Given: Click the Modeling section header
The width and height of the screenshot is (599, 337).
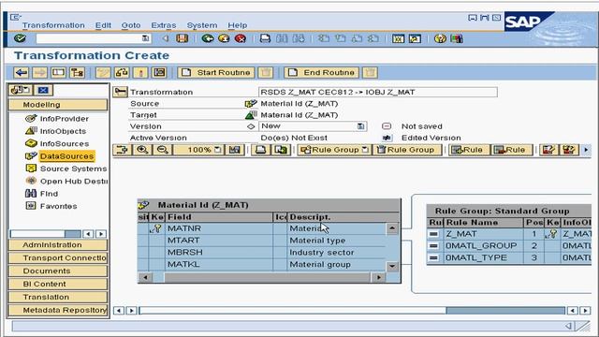Looking at the screenshot, I should tap(58, 104).
